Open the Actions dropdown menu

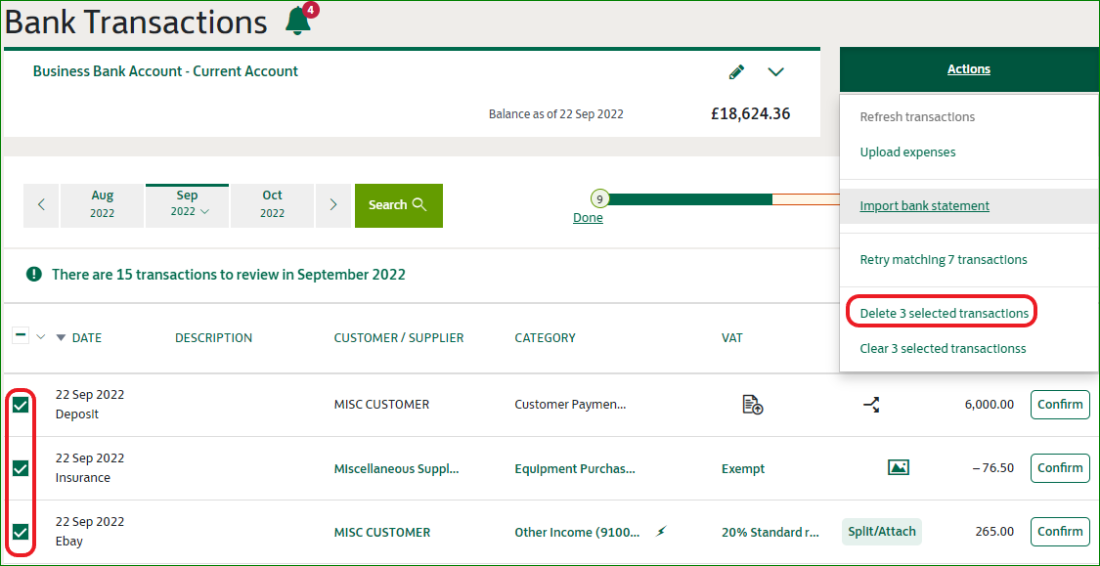[x=968, y=69]
